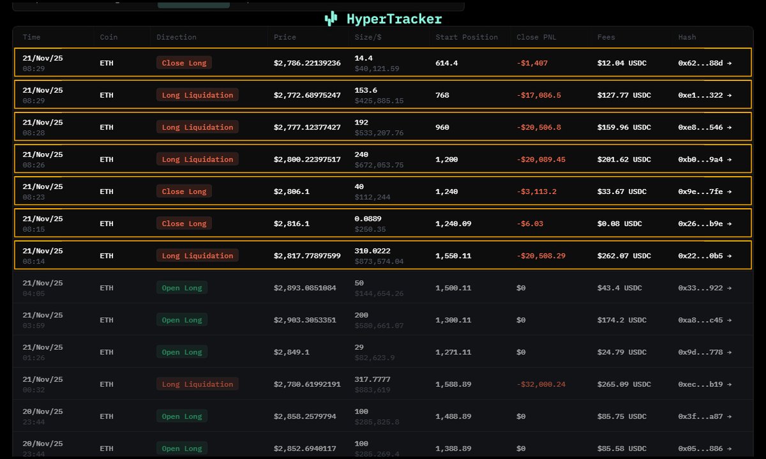
Task: Select the Long Liquidation badge at 00:32
Action: [197, 384]
